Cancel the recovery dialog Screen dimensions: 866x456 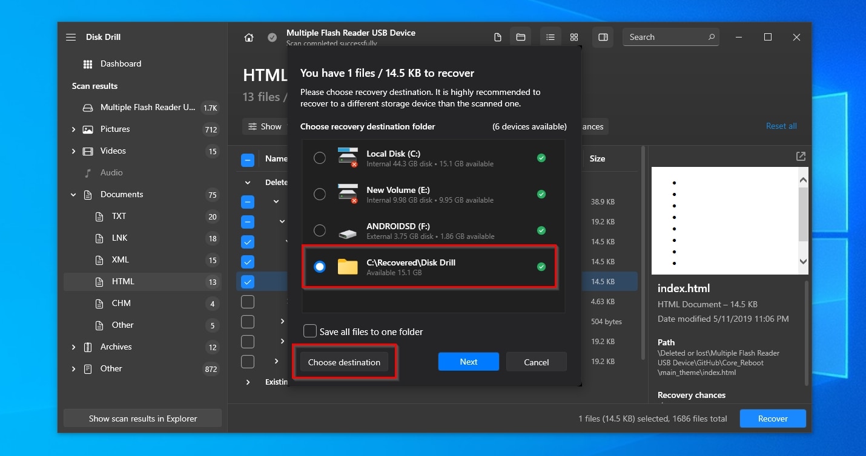pos(537,362)
